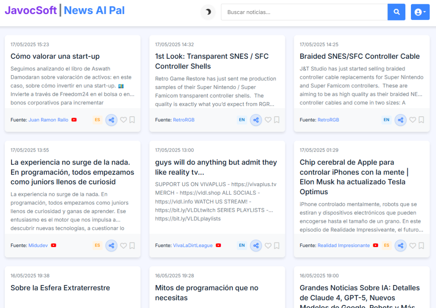The height and width of the screenshot is (308, 436).
Task: Share the La experiencia no surge article
Action: click(x=111, y=246)
